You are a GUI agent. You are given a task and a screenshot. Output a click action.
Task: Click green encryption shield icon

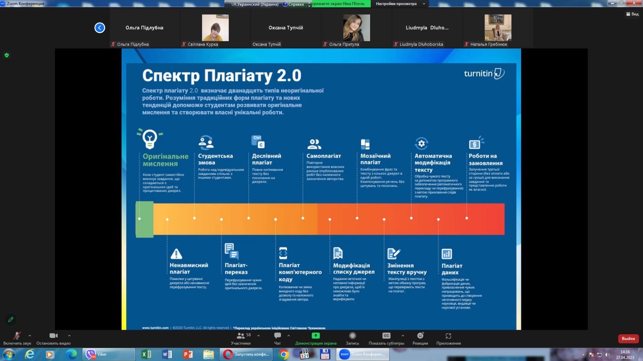coord(6,55)
